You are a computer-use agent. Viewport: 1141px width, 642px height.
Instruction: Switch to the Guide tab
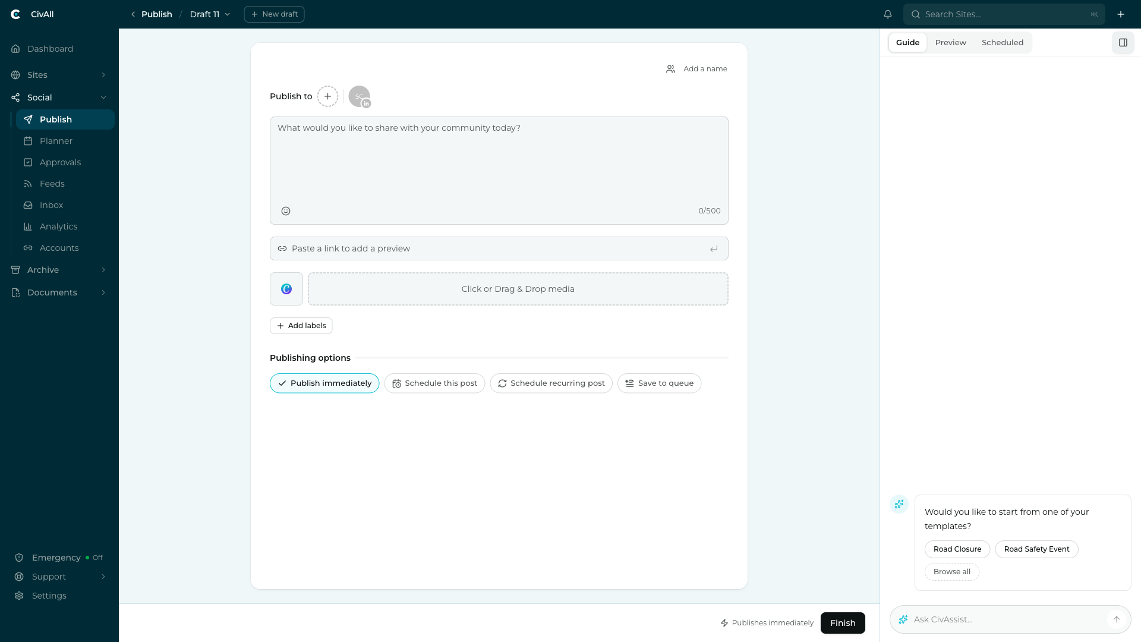tap(907, 43)
